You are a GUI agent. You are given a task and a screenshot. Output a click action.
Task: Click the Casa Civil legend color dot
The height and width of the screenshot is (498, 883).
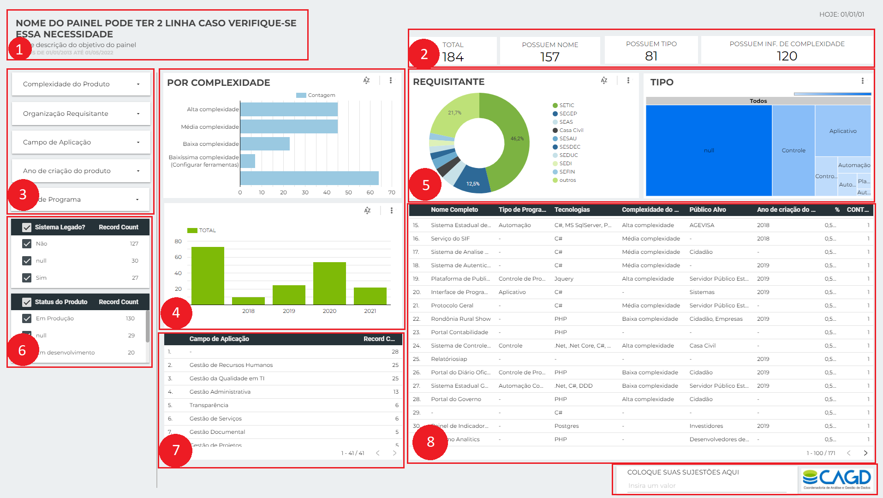click(x=555, y=130)
